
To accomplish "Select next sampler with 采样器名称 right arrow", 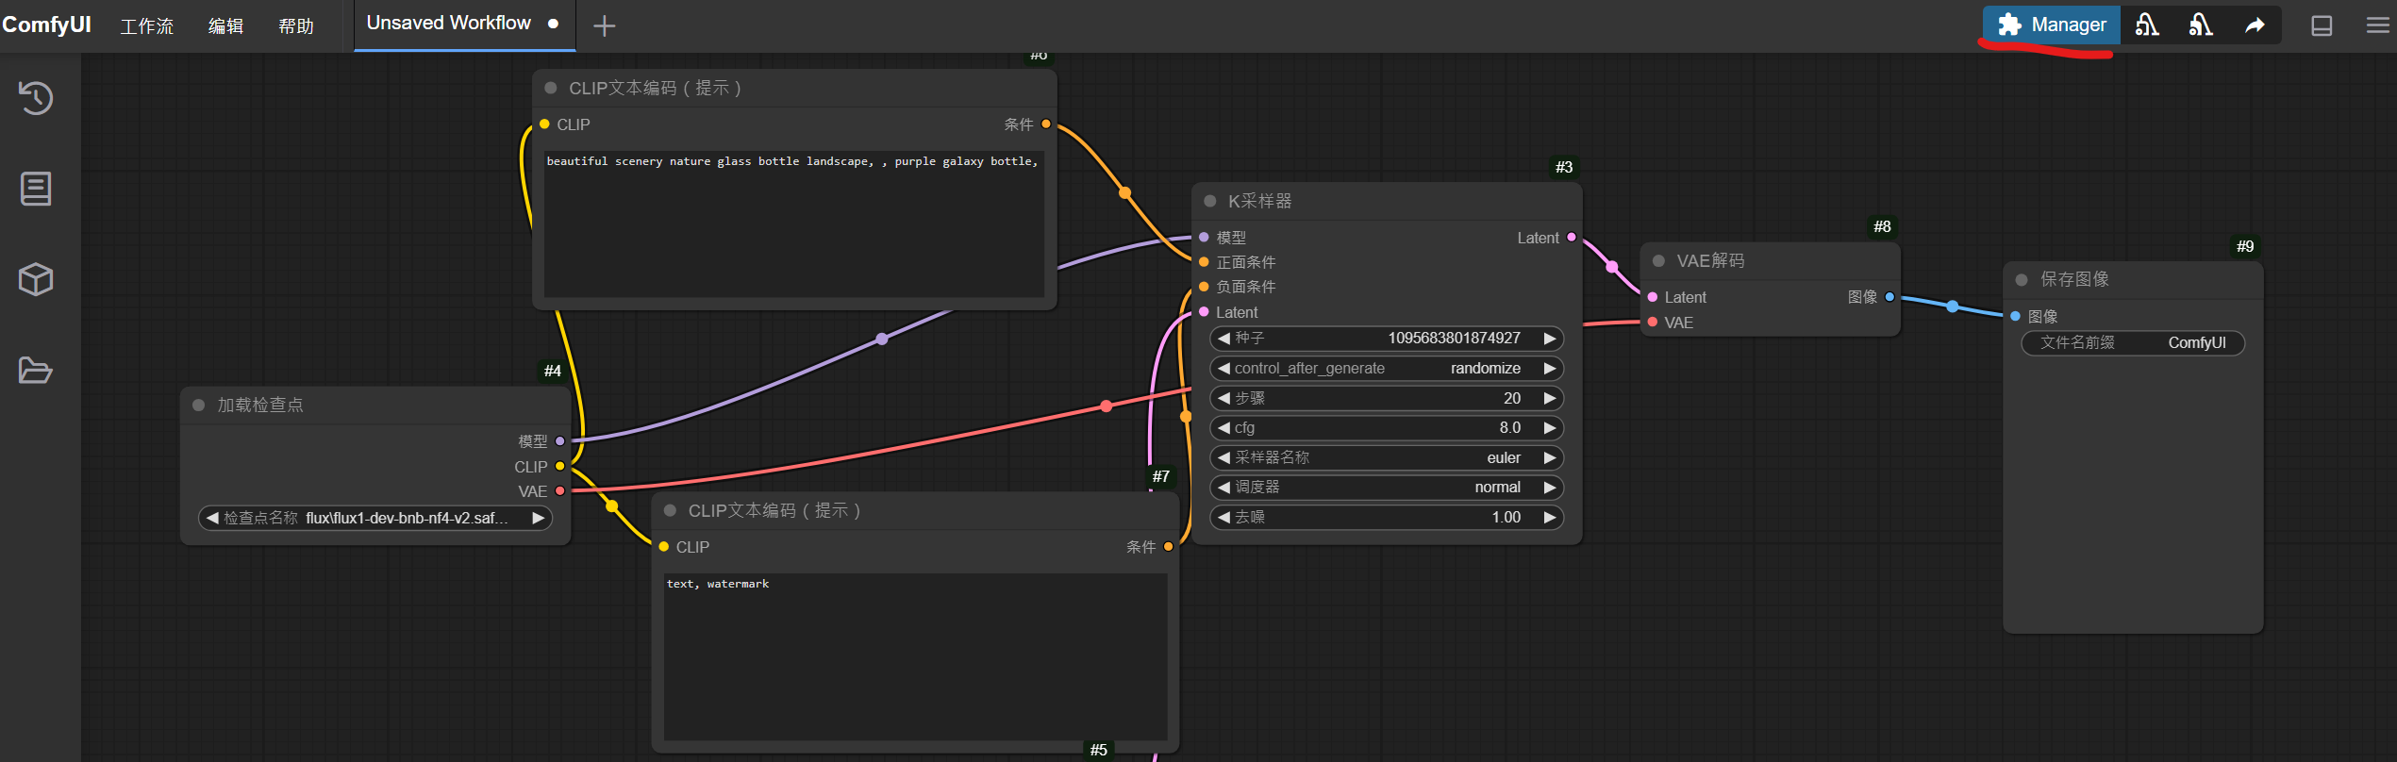I will [1549, 457].
